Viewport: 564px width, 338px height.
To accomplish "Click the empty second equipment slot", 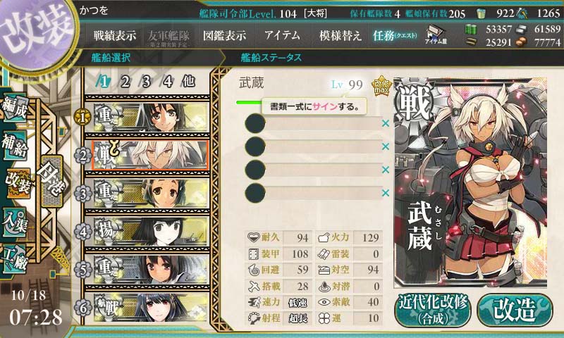I will coord(313,146).
